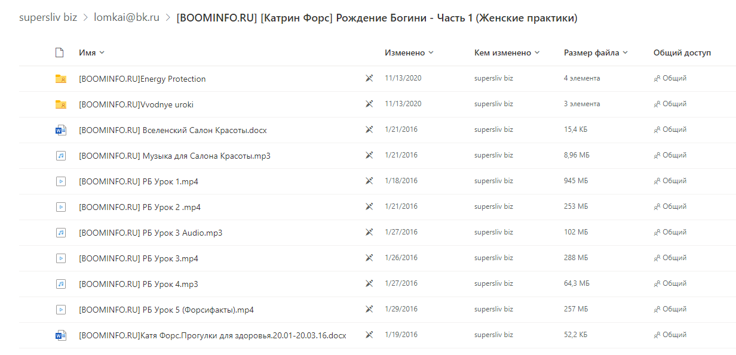Viewport: 736px width, 355px height.
Task: Click the Energy Protection folder icon
Action: [60, 79]
